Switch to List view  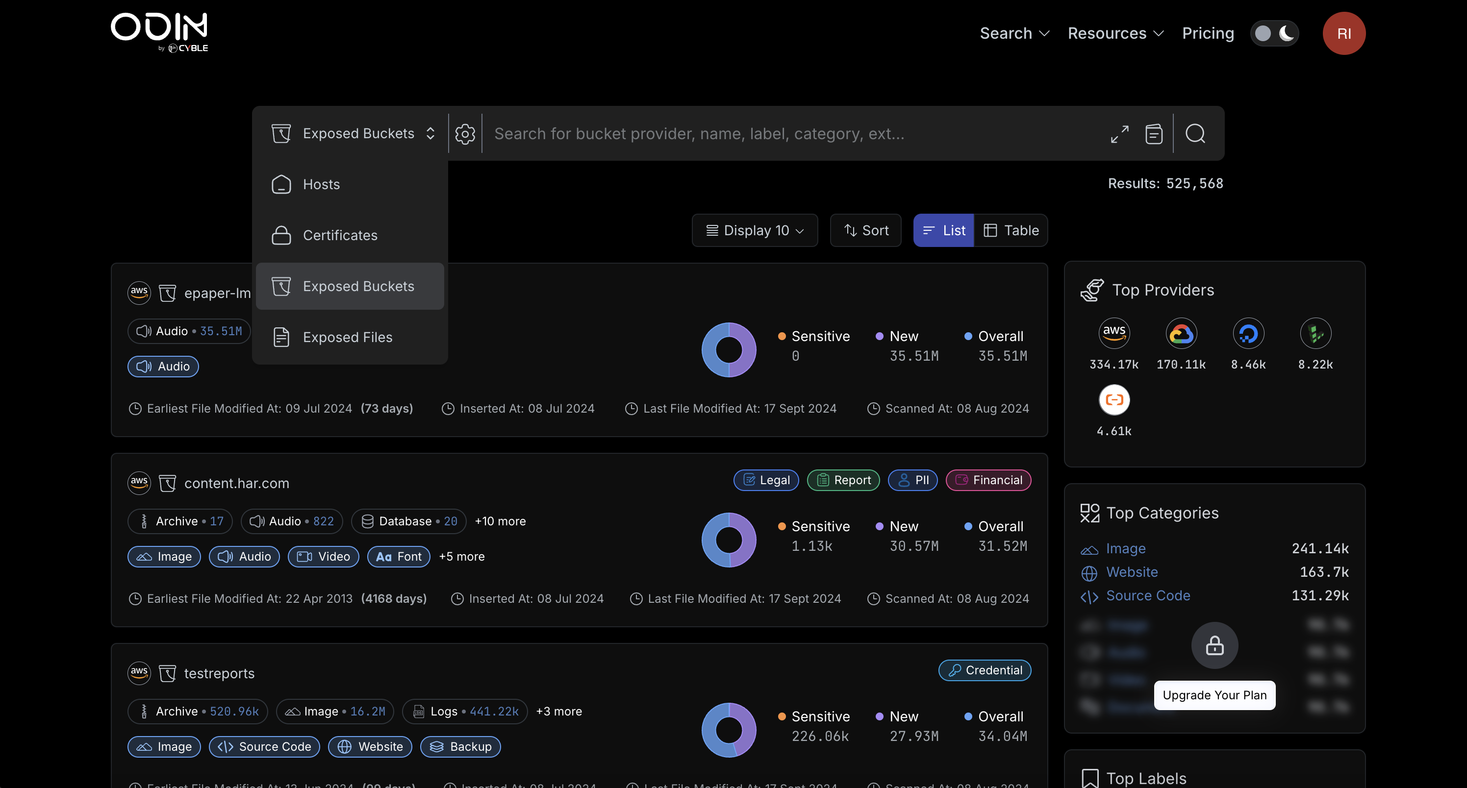point(943,230)
